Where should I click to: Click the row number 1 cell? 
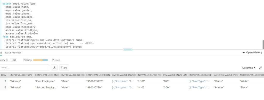tap(4, 81)
